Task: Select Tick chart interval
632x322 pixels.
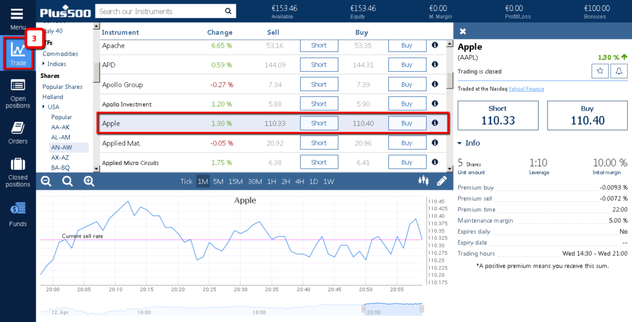Action: [186, 182]
